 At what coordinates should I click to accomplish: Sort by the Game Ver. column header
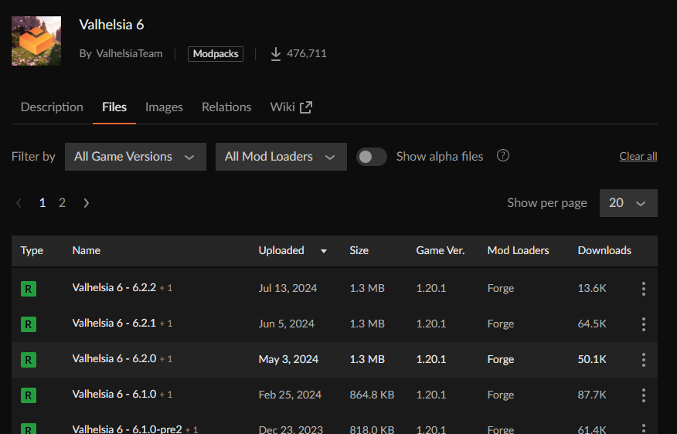pos(441,251)
